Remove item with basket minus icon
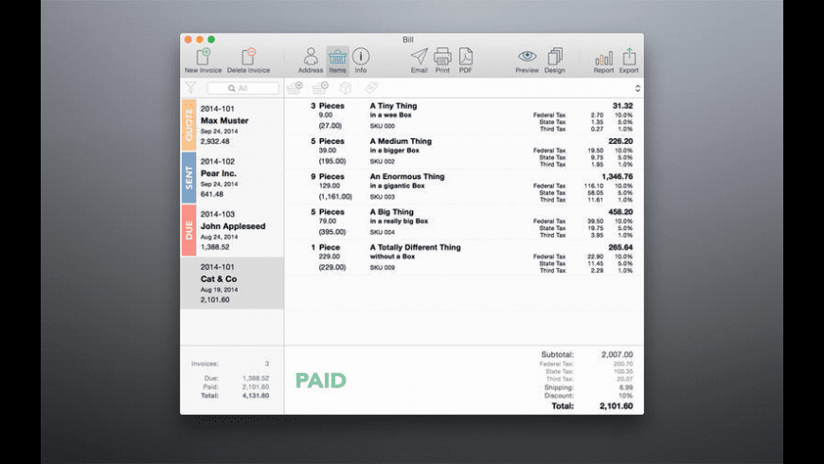Viewport: 824px width, 464px height. 320,88
